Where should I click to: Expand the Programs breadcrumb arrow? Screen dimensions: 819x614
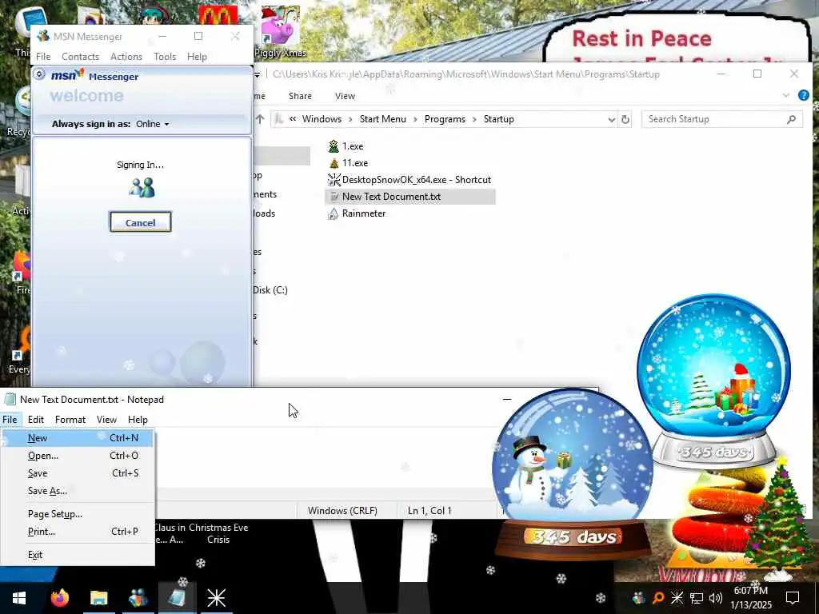pos(474,119)
